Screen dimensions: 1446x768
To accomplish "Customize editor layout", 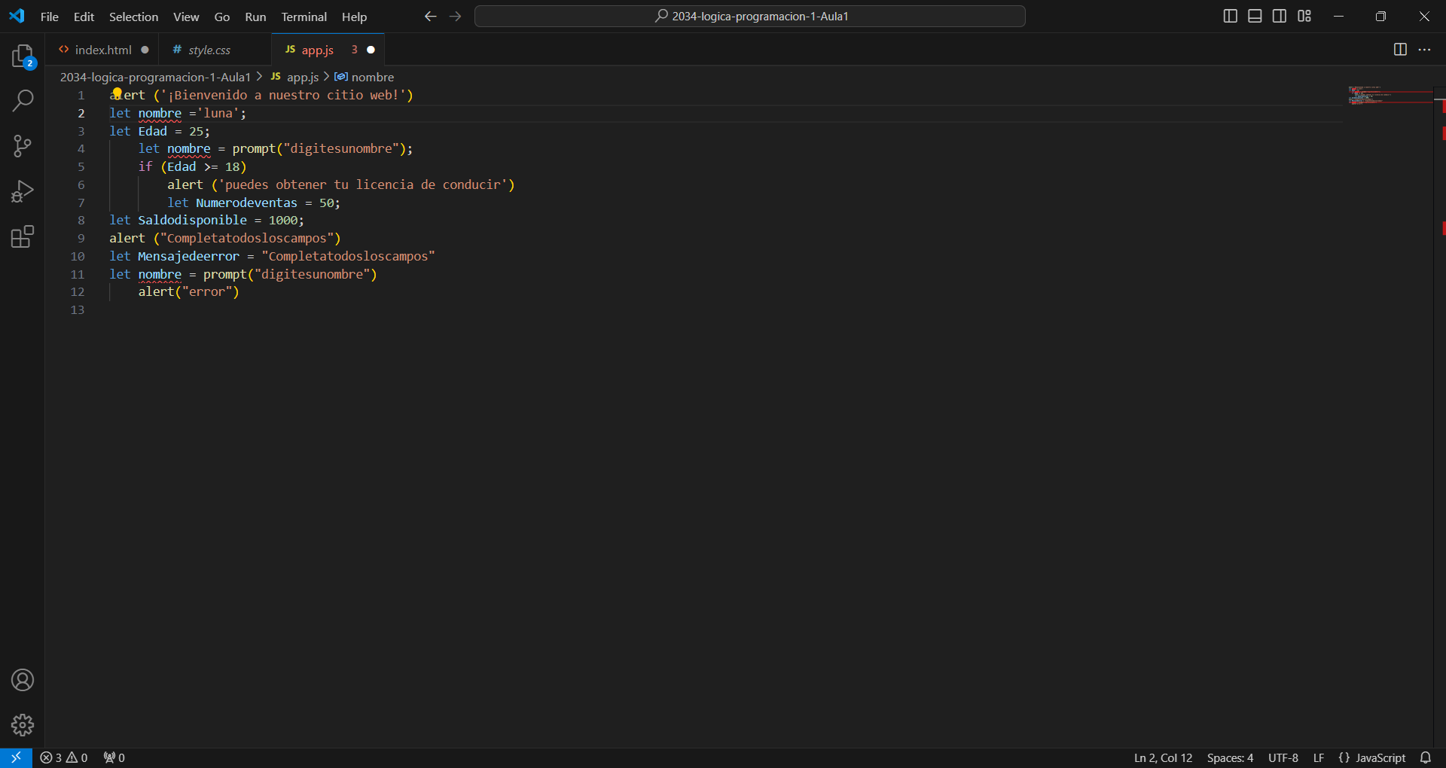I will (x=1304, y=16).
